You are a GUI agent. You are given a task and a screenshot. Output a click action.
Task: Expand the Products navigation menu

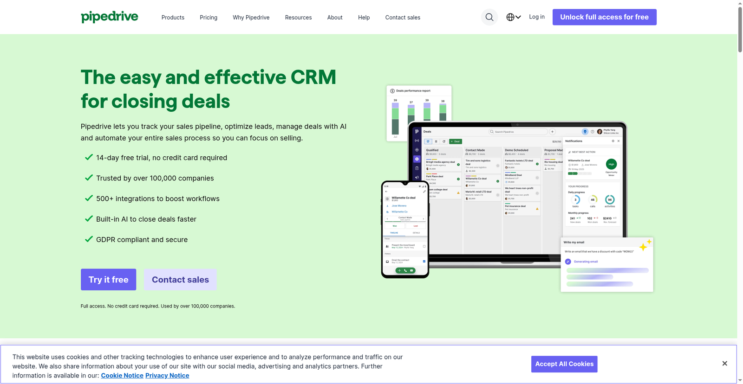(173, 18)
